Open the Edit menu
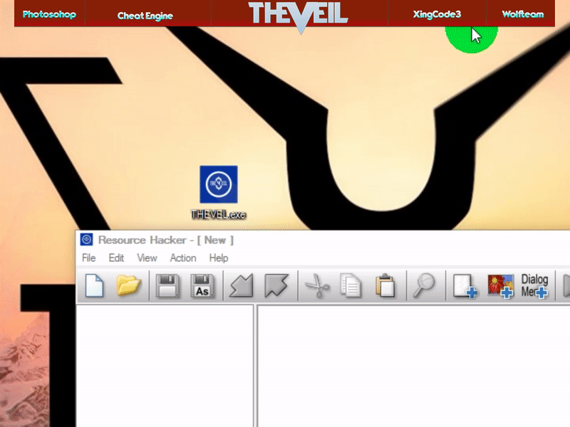Screen dimensions: 570x427 [x=116, y=258]
